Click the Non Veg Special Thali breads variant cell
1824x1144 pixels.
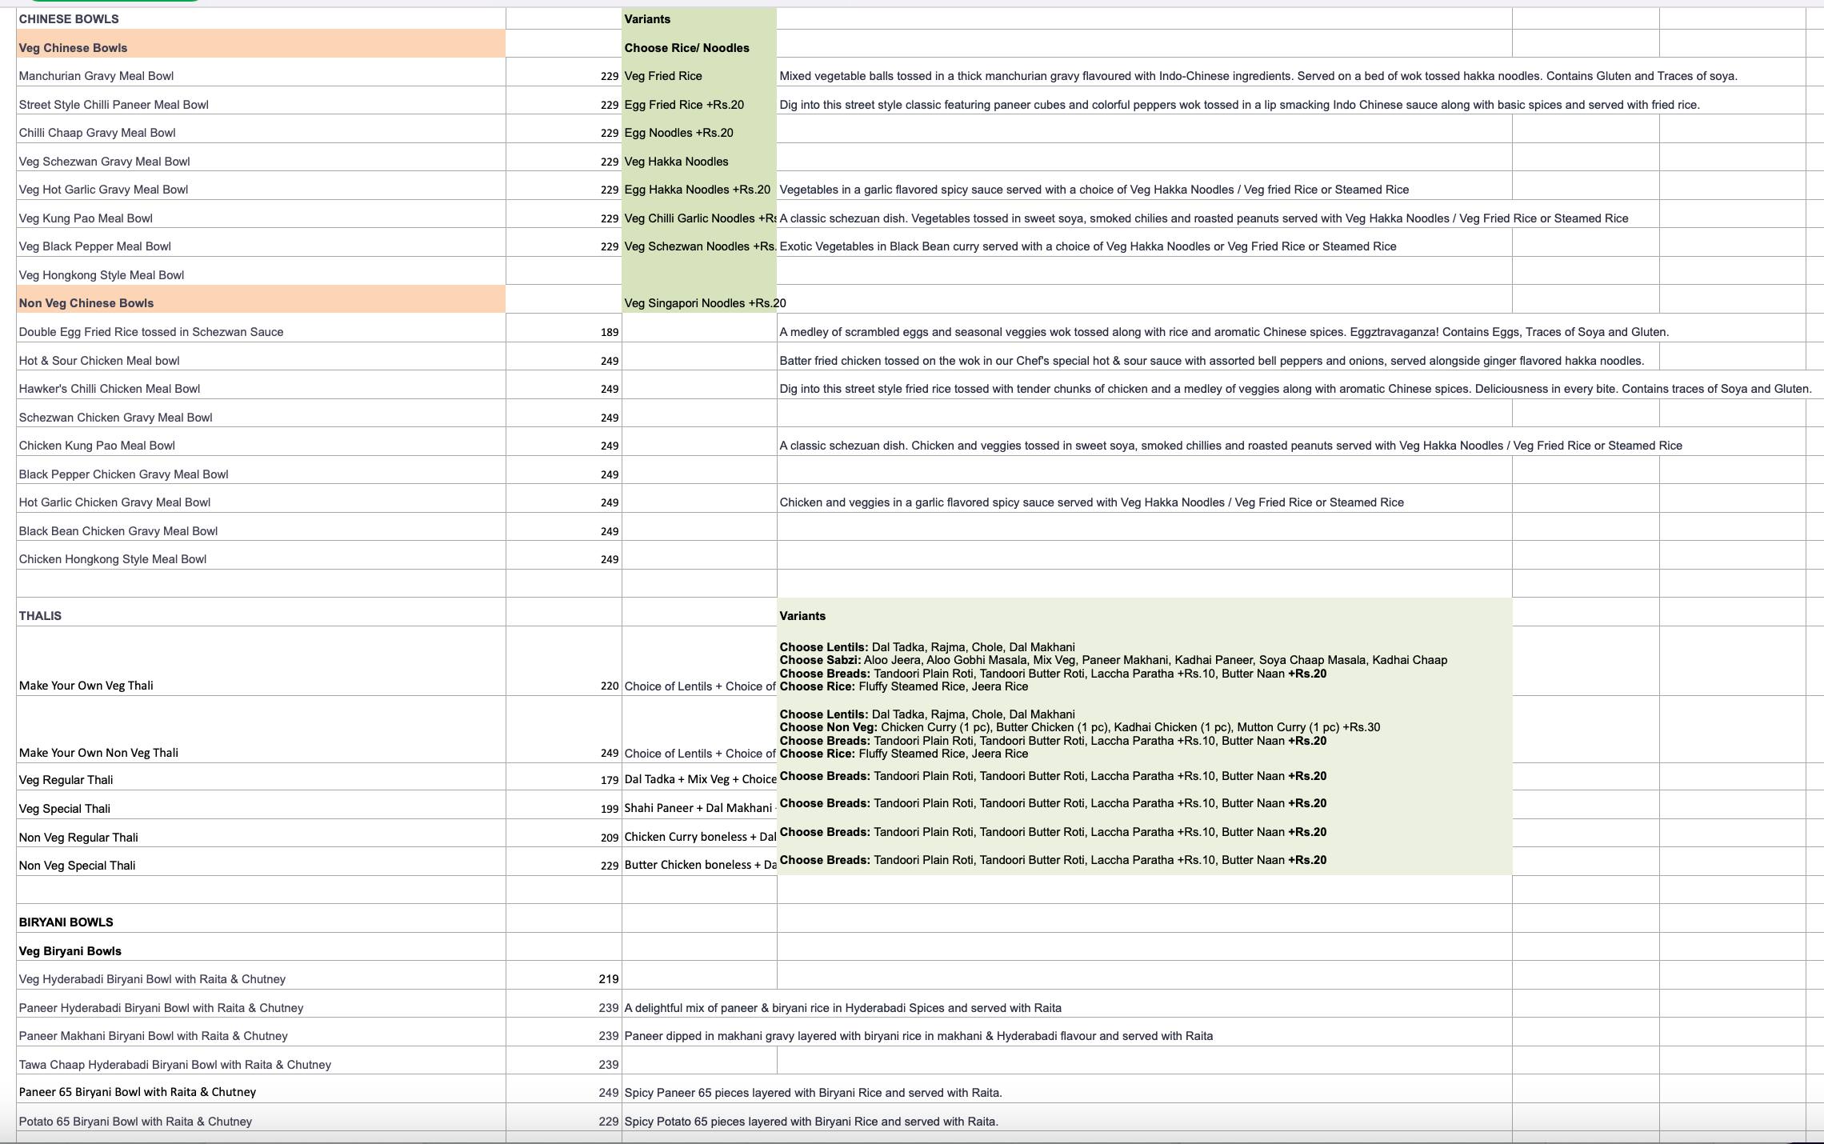(1053, 860)
